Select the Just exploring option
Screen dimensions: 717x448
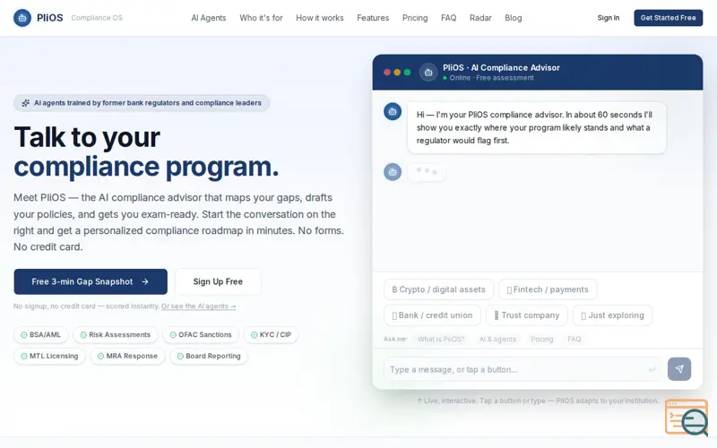point(612,315)
